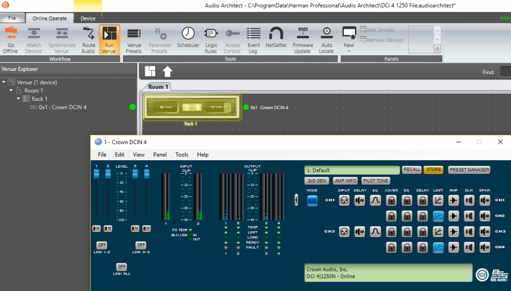Open the SIG GEN panel
The height and width of the screenshot is (291, 511).
pyautogui.click(x=317, y=181)
